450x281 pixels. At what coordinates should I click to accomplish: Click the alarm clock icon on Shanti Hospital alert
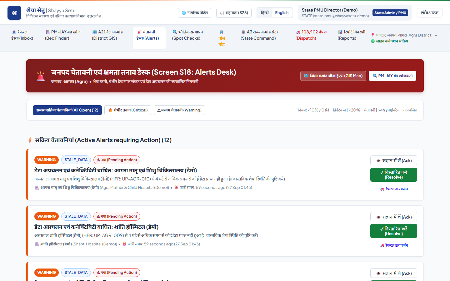[x=124, y=244]
